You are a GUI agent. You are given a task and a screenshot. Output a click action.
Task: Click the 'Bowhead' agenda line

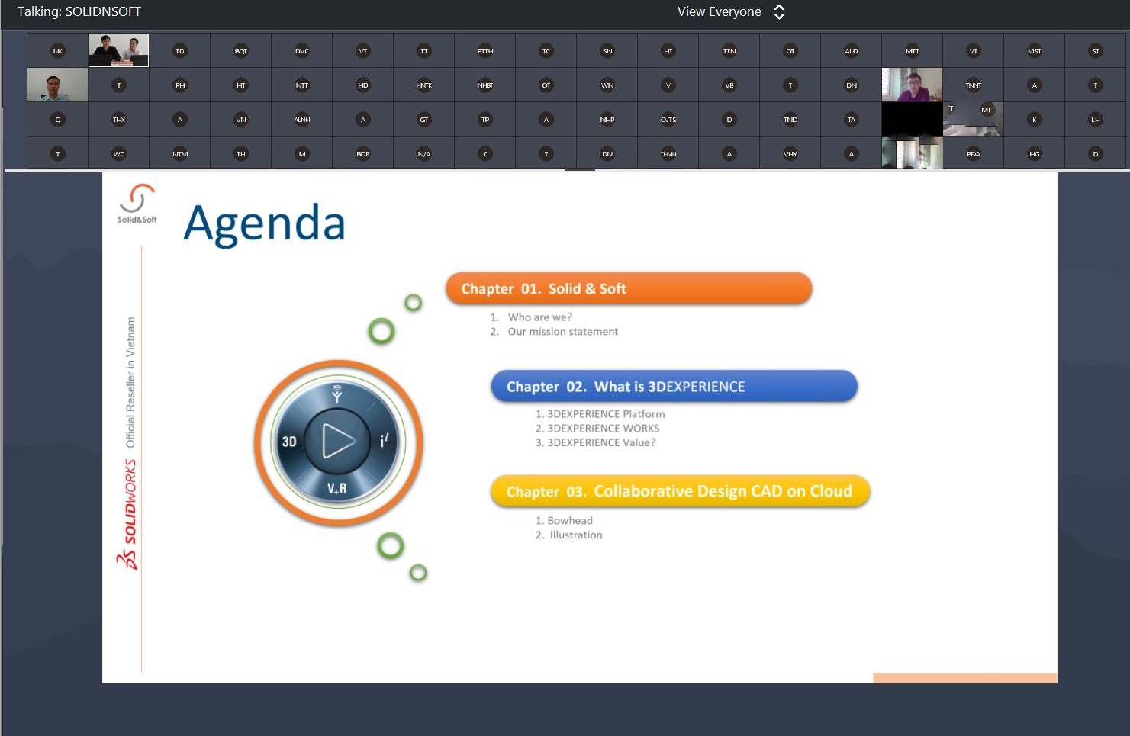(569, 521)
